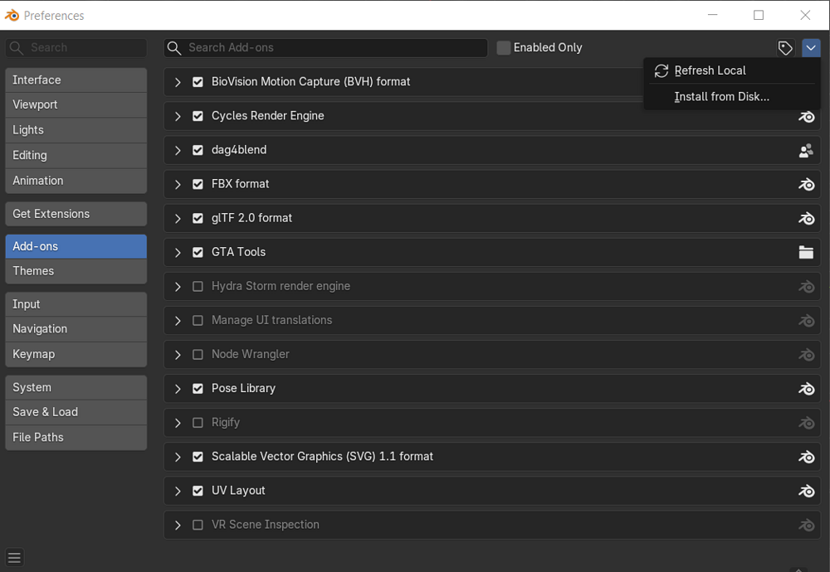Enable the VR Scene Inspection checkbox
This screenshot has height=572, width=830.
(x=198, y=525)
